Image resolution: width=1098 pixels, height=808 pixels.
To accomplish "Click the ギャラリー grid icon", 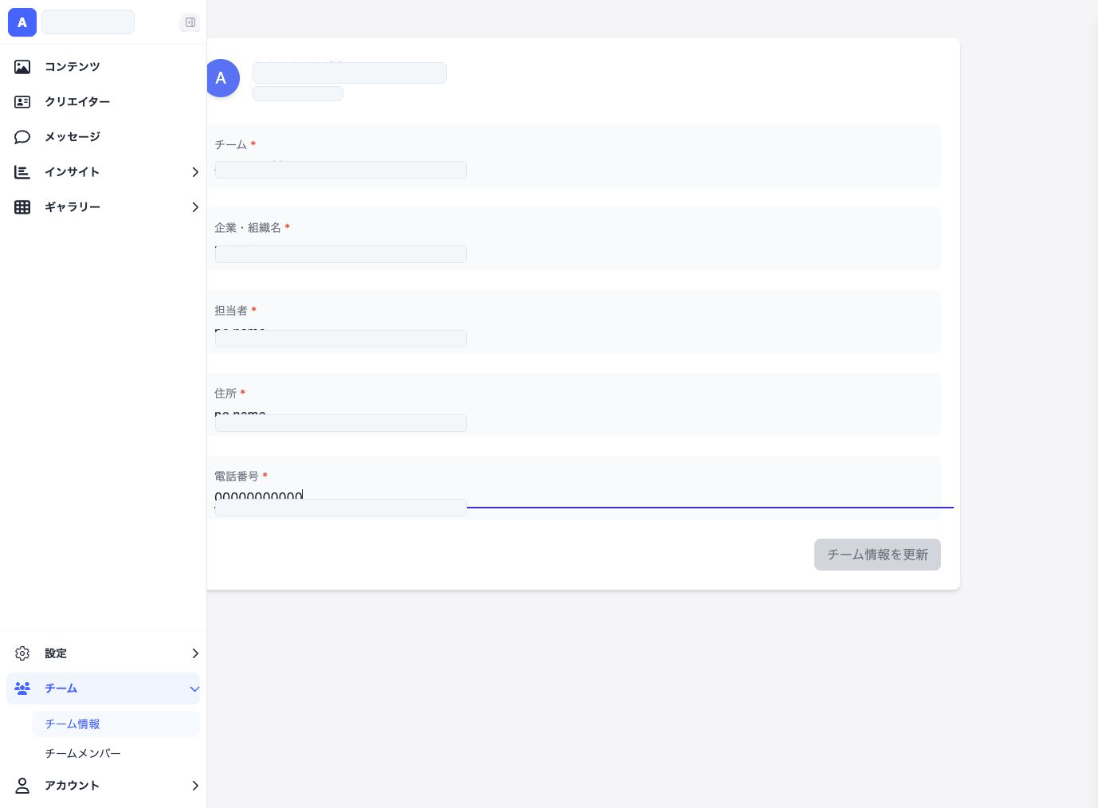I will click(x=22, y=207).
